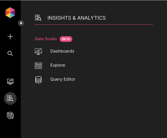Screen dimensions: 167x138
Task: Select the highlighted Insights & Analytics sidebar icon
Action: click(10, 98)
